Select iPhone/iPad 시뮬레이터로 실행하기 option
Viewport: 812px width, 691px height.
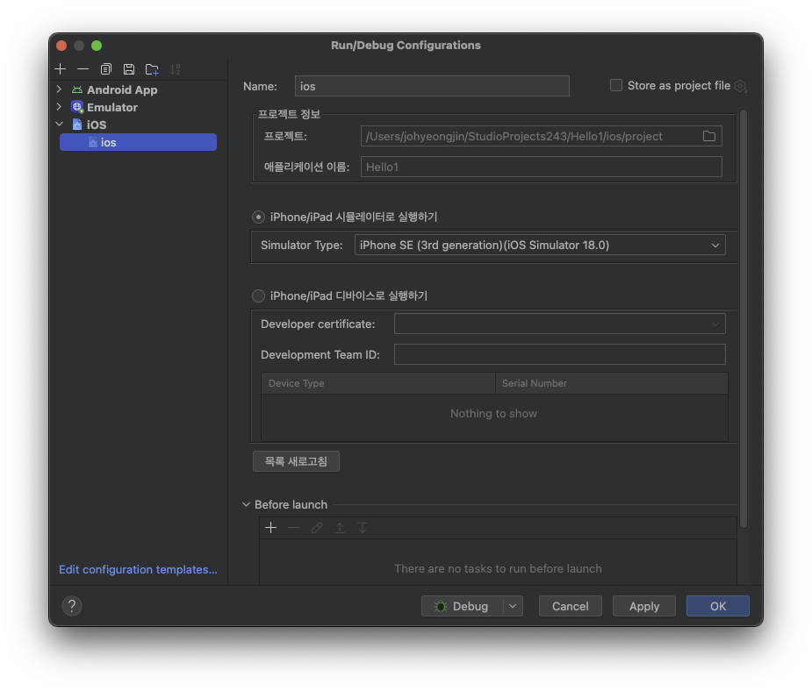[258, 217]
